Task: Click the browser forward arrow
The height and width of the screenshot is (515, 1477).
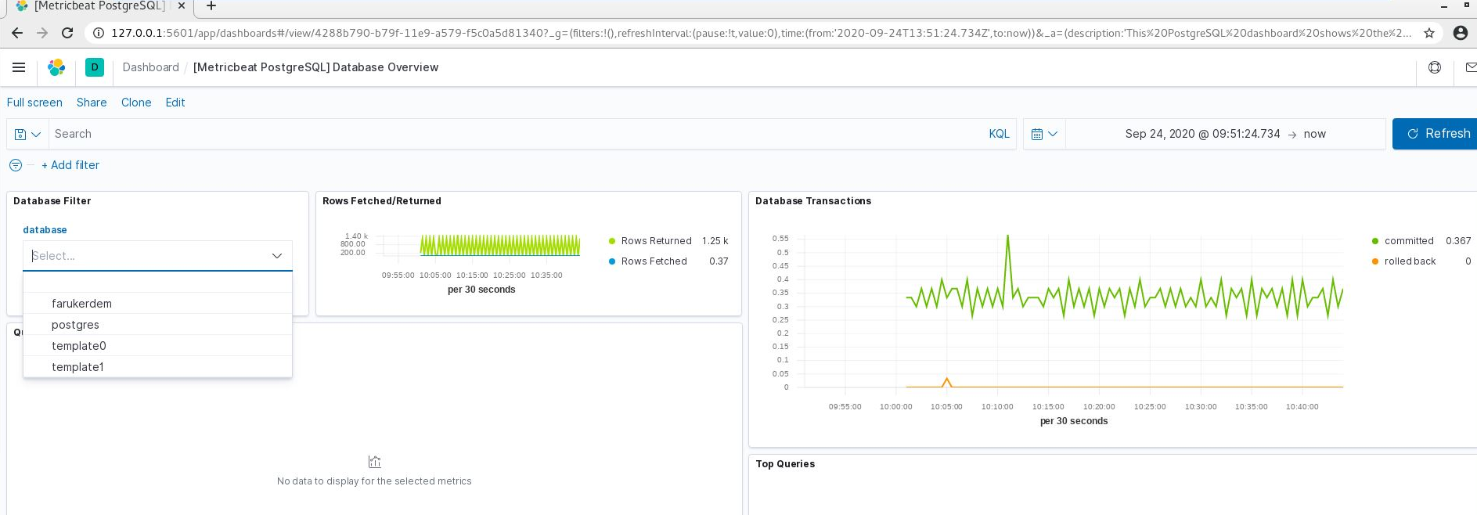Action: click(x=42, y=33)
